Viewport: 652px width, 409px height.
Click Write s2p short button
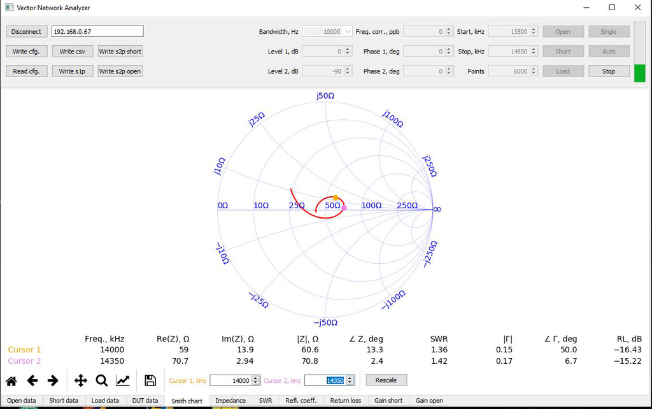pos(120,52)
